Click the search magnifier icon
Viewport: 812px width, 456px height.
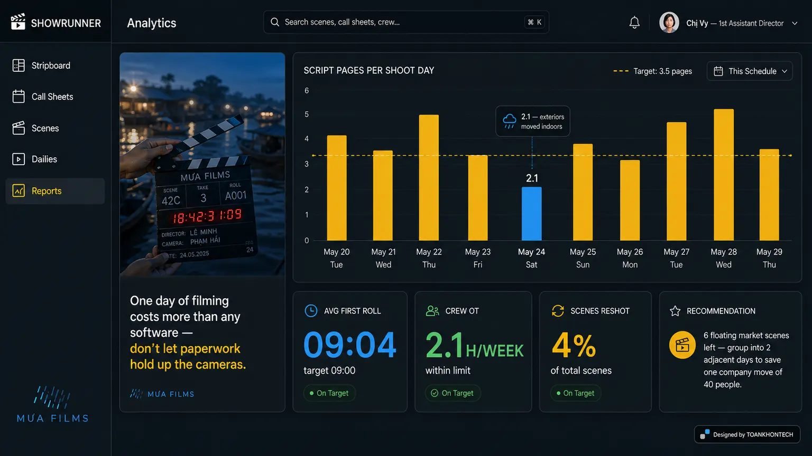275,22
